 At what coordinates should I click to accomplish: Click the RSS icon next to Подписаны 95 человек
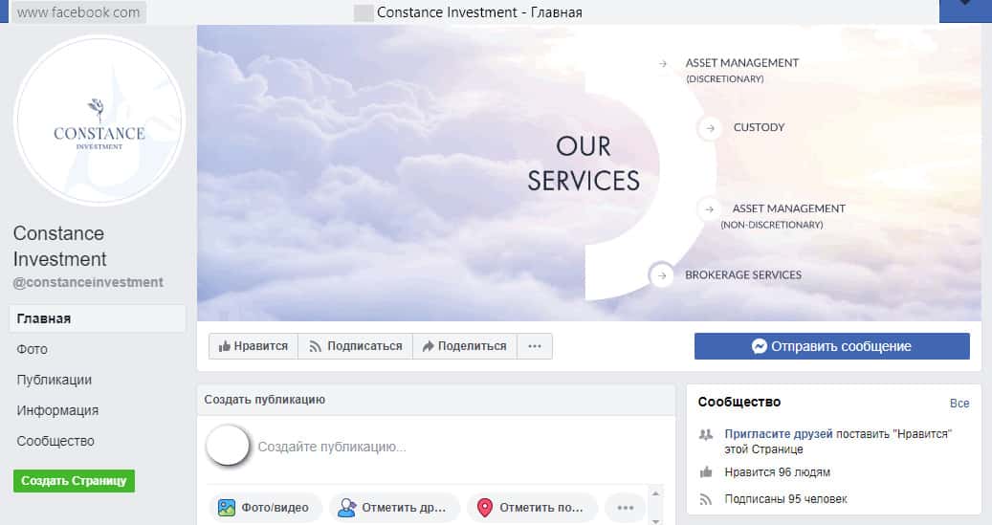coord(706,499)
